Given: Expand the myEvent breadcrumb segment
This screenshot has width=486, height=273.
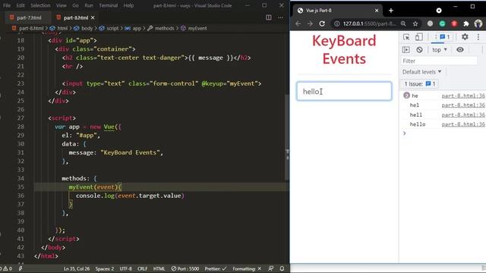Looking at the screenshot, I should (x=197, y=28).
